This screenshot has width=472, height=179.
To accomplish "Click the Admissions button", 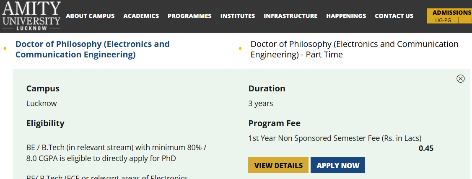I will tap(451, 13).
